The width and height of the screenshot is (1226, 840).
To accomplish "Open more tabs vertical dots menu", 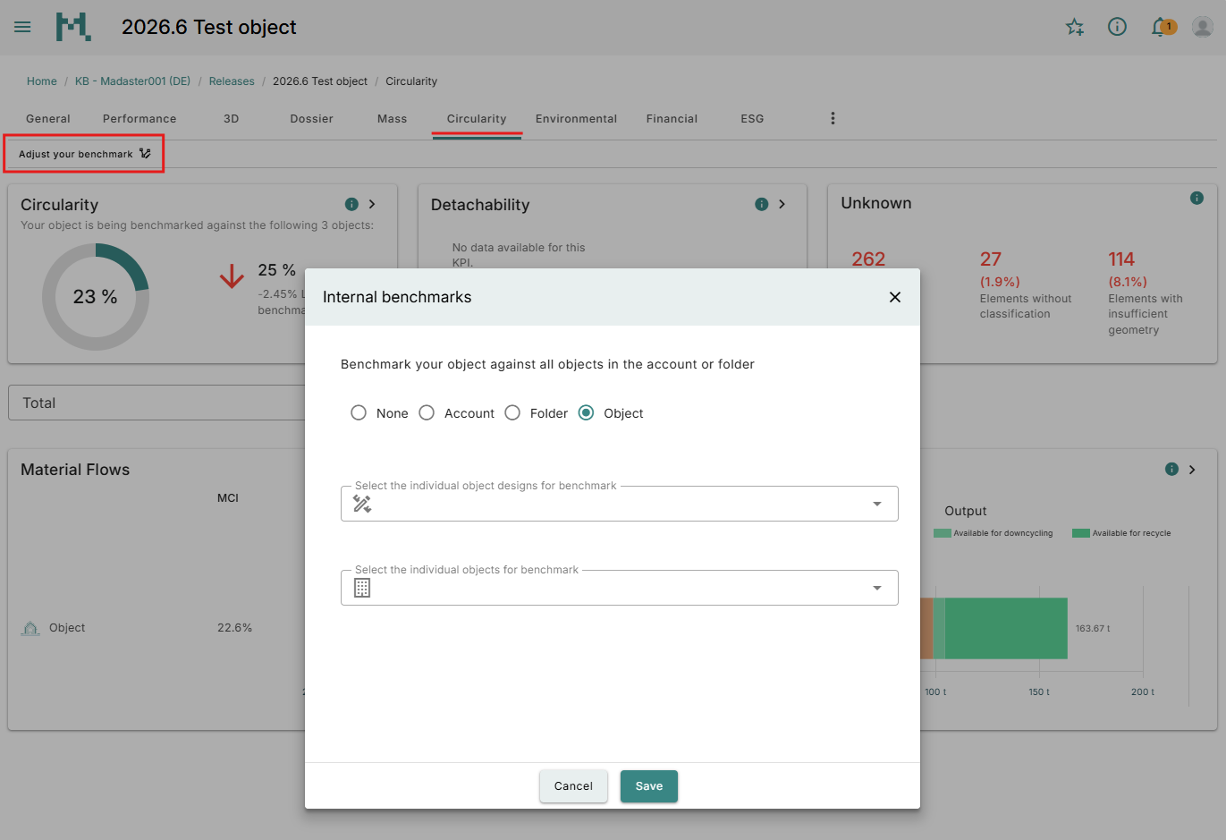I will 833,118.
